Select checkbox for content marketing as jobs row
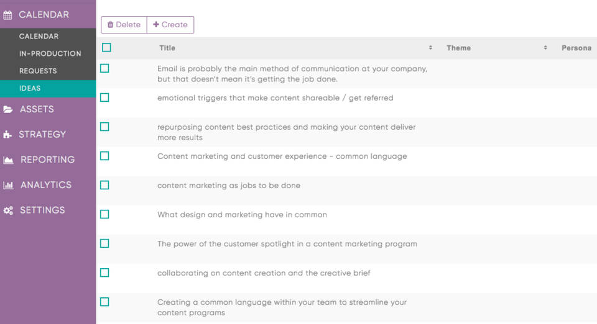 (104, 185)
